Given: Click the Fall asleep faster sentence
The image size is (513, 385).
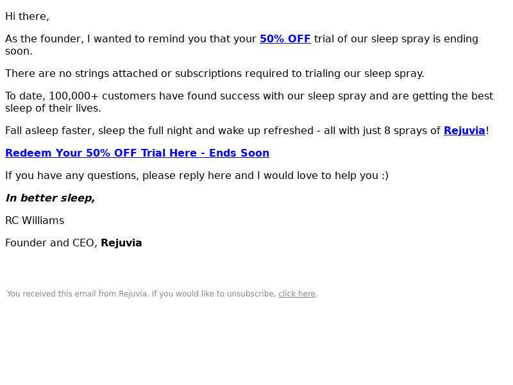Looking at the screenshot, I should coord(247,131).
